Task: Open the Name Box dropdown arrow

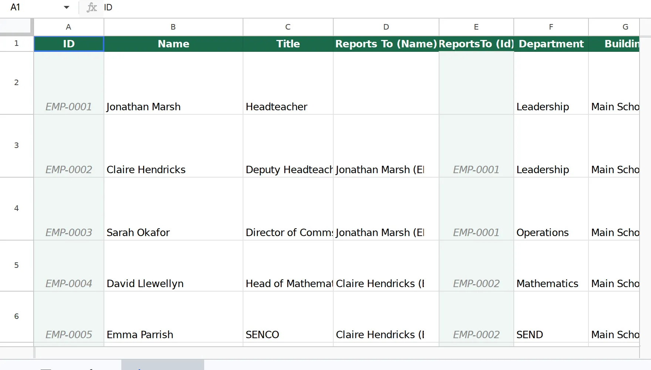Action: [x=67, y=7]
